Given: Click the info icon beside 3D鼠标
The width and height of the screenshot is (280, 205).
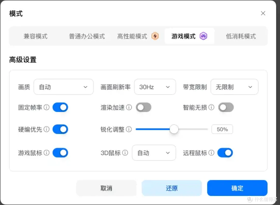Looking at the screenshot, I should [125, 153].
